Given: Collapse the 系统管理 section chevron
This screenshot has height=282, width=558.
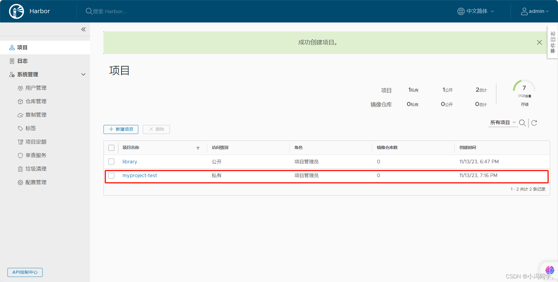Looking at the screenshot, I should (83, 74).
